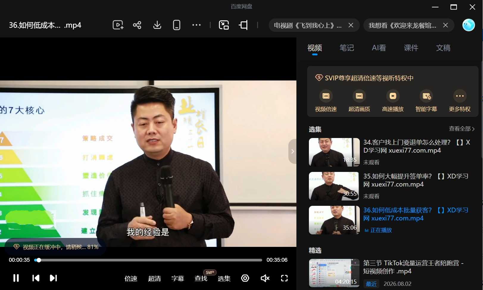Open the more options ellipsis menu

tap(196, 25)
